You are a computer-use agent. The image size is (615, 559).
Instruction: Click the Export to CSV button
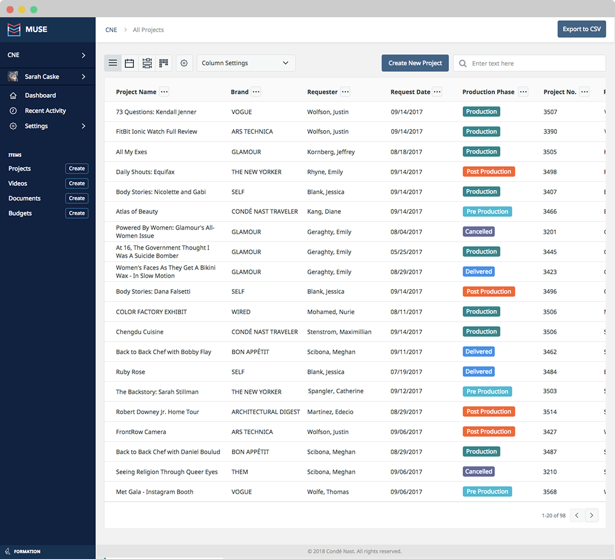(582, 29)
